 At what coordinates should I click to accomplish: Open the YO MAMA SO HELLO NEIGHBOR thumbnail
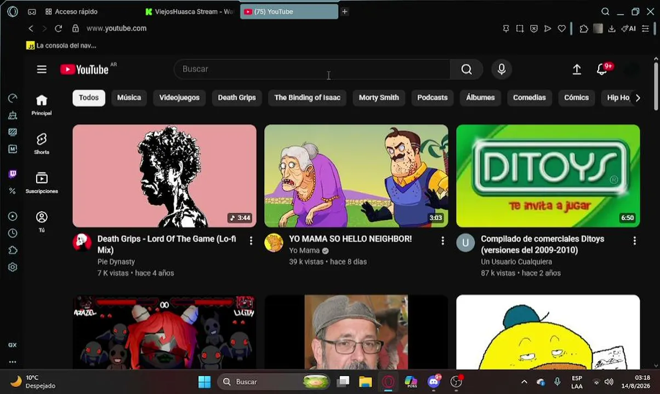(356, 176)
